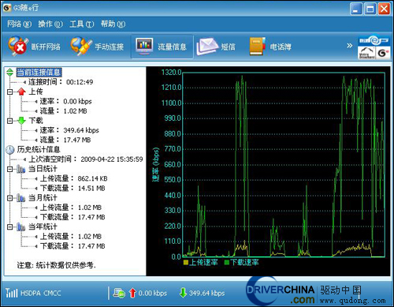Click the 当月统计 bar chart icon
The height and width of the screenshot is (307, 394).
click(x=21, y=198)
